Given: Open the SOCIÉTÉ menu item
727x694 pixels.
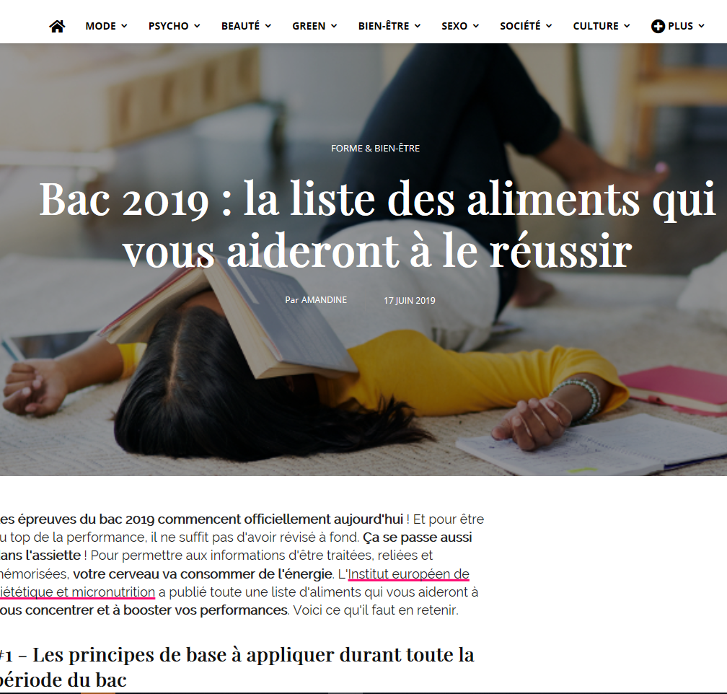Looking at the screenshot, I should [x=520, y=26].
